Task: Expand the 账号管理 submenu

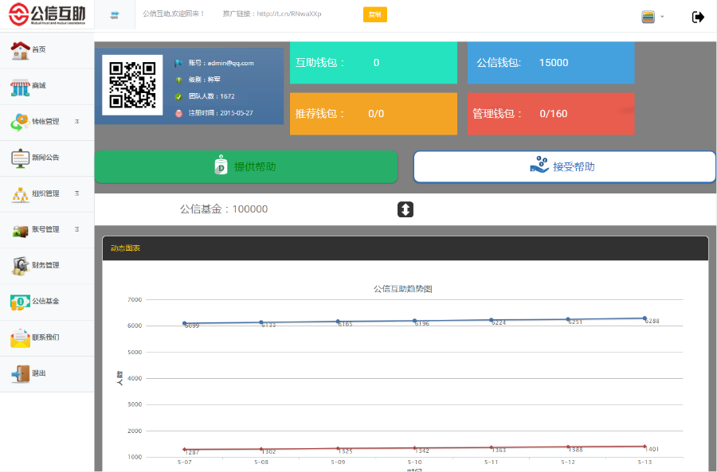Action: (x=76, y=229)
